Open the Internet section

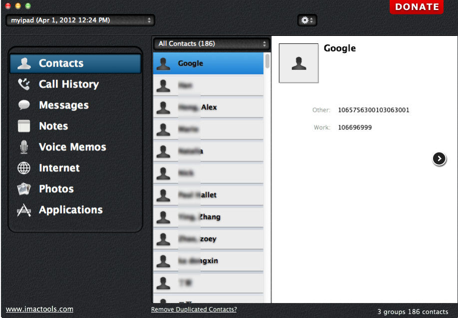(x=75, y=168)
